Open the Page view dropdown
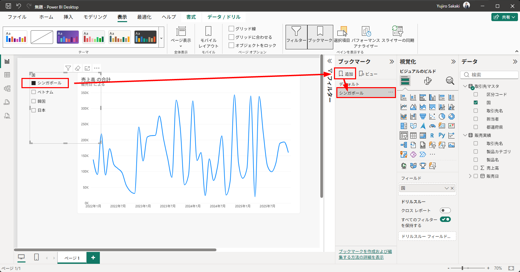Image resolution: width=520 pixels, height=272 pixels. (x=181, y=37)
